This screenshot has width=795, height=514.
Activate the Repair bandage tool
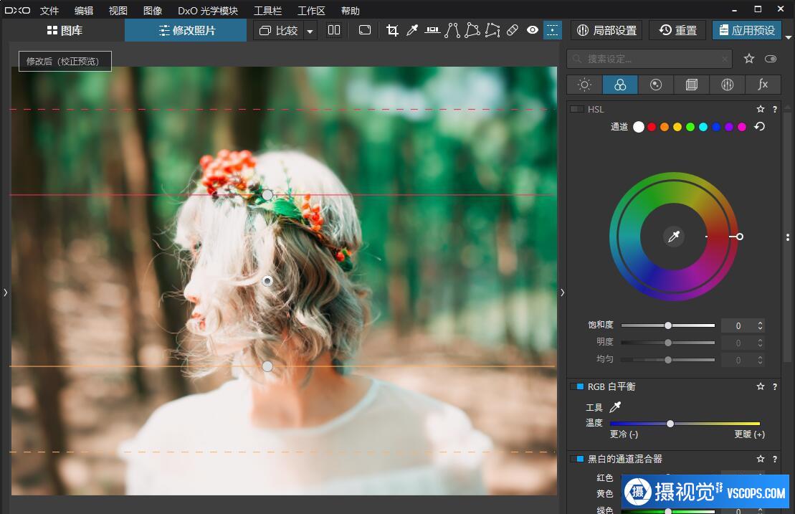tap(512, 30)
